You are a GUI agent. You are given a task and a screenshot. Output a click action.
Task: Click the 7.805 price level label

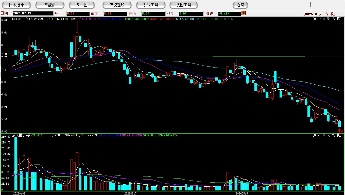pyautogui.click(x=5, y=54)
